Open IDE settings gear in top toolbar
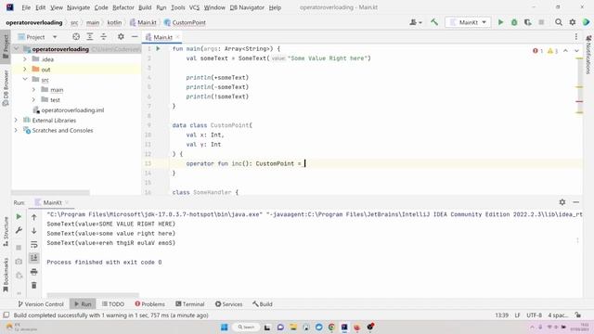Viewport: 594px width, 334px height. click(x=573, y=22)
